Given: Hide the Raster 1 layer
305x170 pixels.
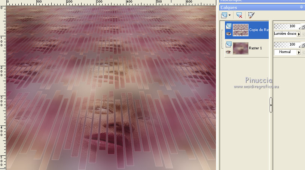Looking at the screenshot, I should pos(228,52).
